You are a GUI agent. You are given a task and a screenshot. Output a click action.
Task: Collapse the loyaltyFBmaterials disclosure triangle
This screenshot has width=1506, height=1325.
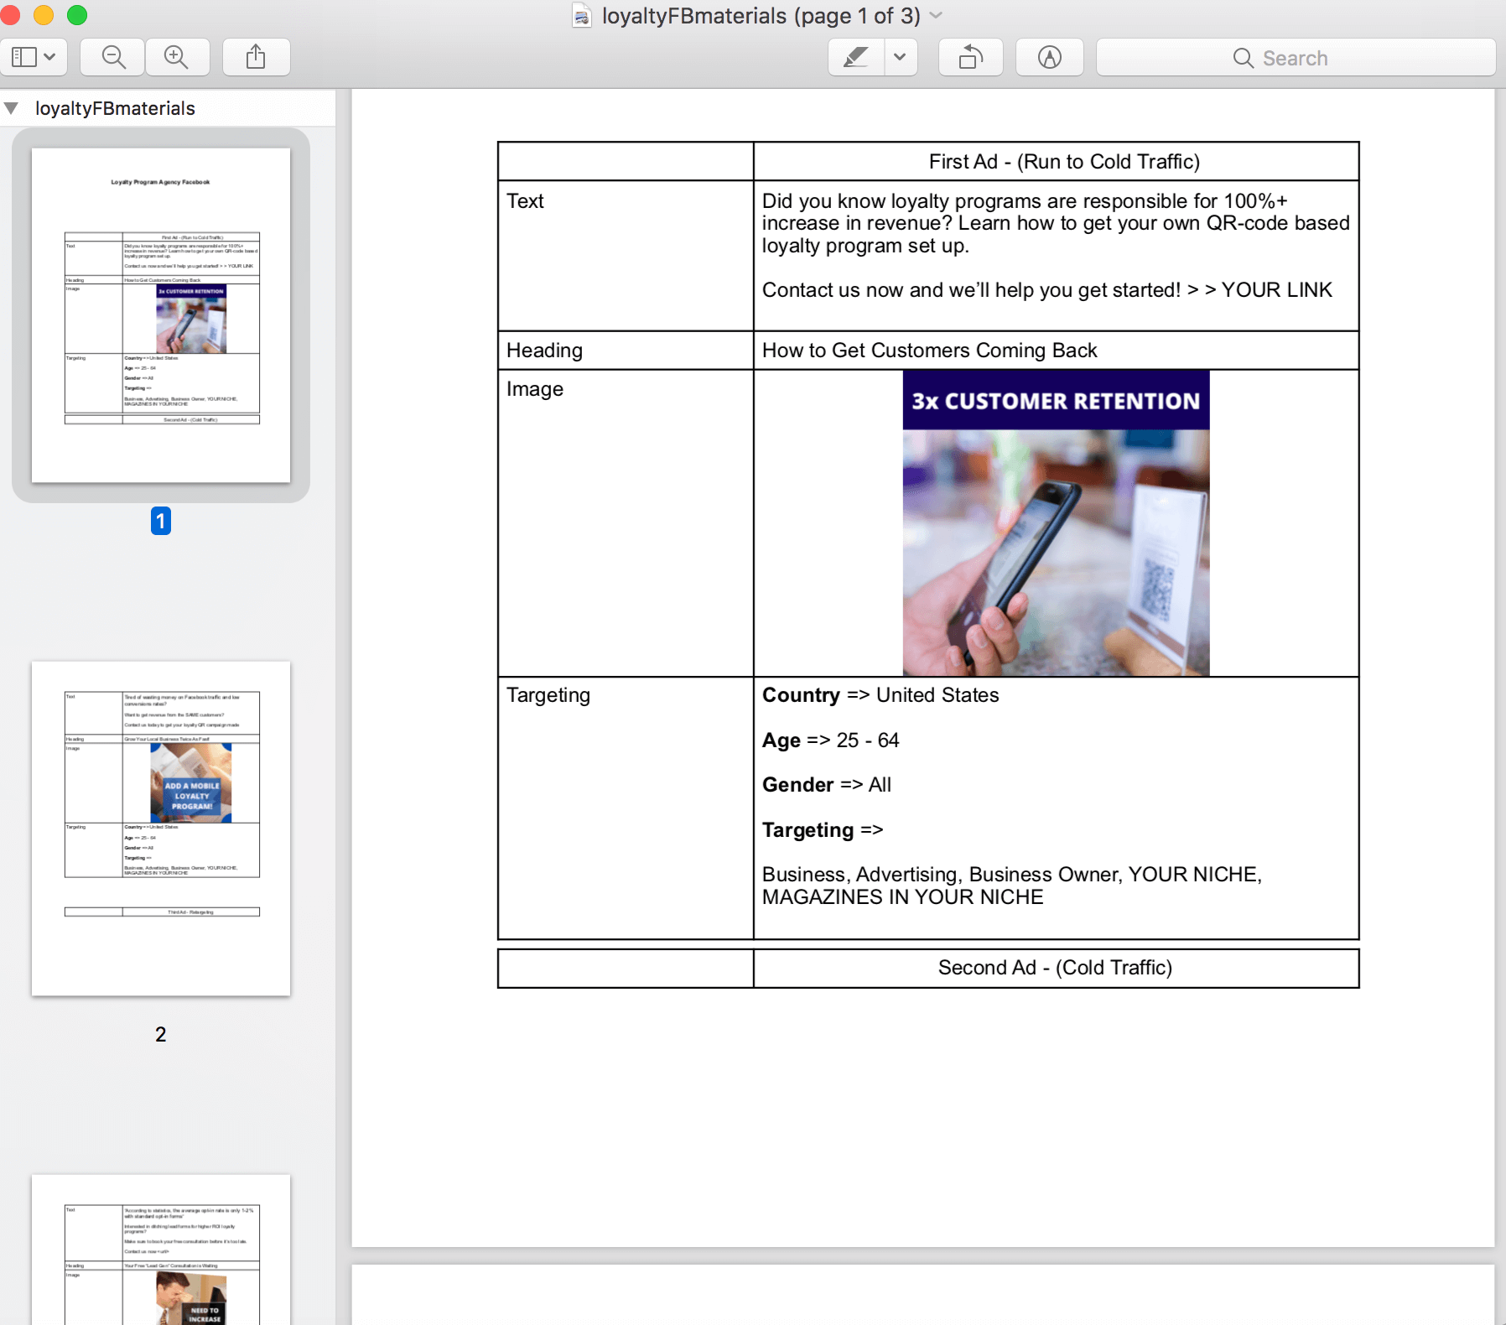pos(12,108)
